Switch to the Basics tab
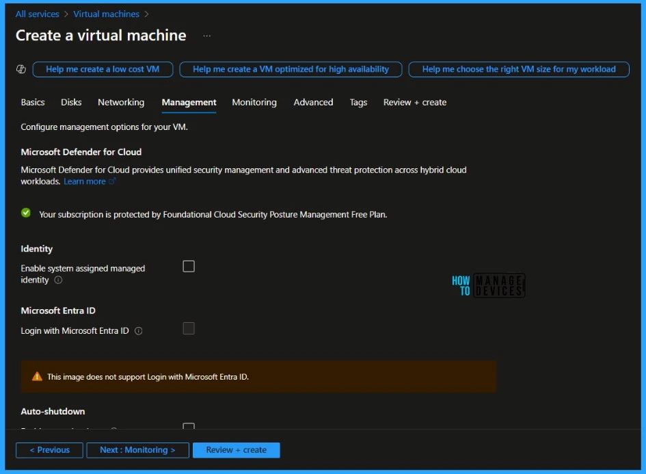 coord(33,102)
